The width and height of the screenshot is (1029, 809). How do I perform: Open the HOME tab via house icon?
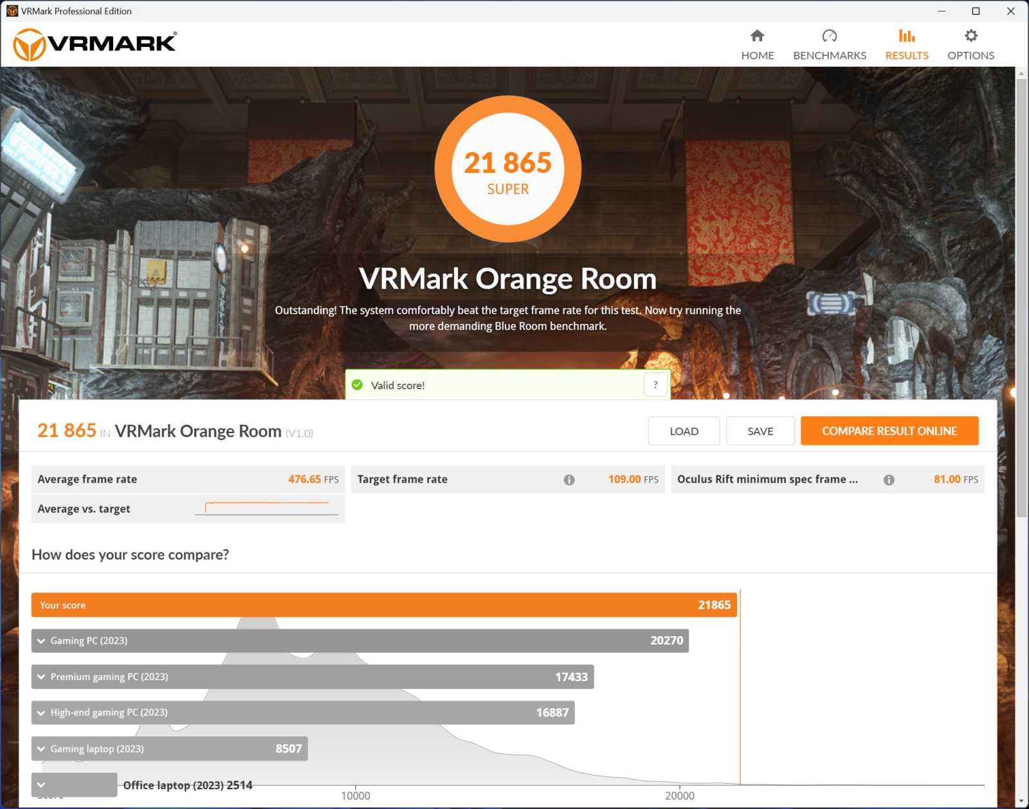point(757,35)
